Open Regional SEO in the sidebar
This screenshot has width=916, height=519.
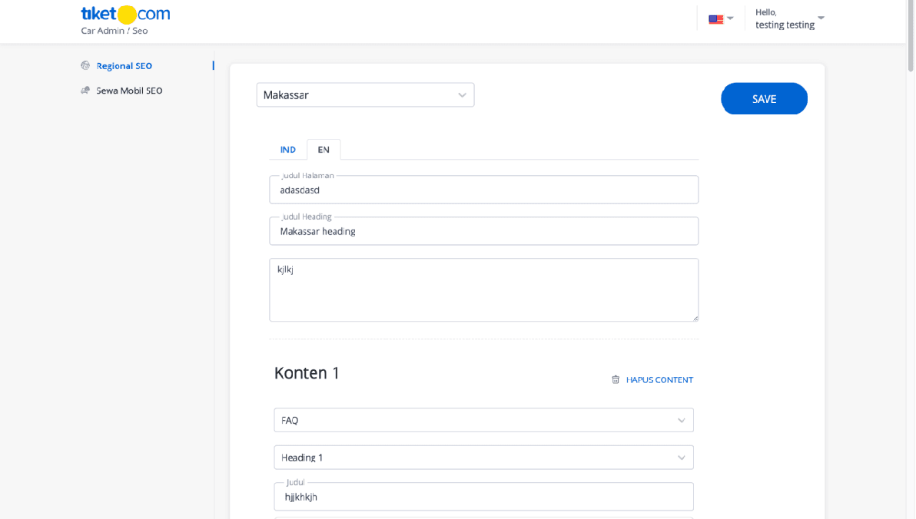pos(125,65)
